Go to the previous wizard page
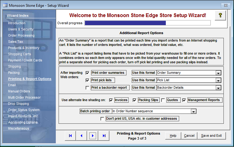Image resolution: width=234 pixels, height=147 pixels. [x=81, y=136]
